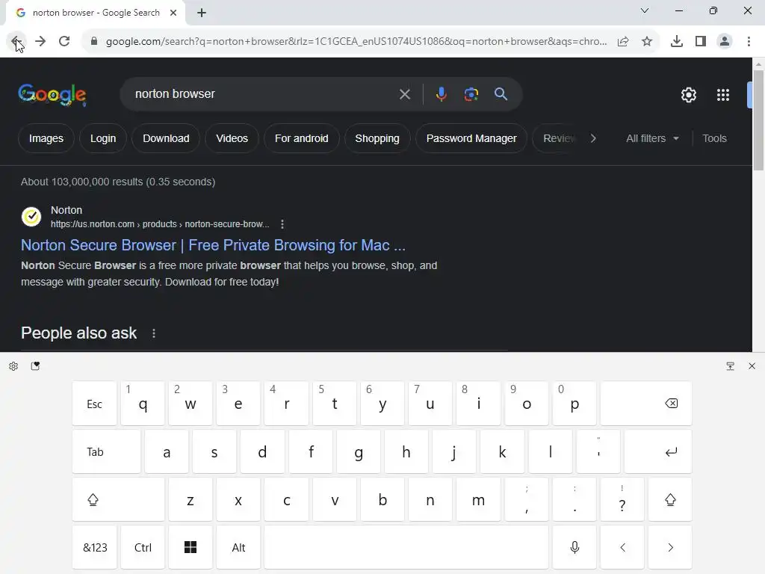The height and width of the screenshot is (574, 765).
Task: Open the tab search chevron
Action: pos(645,10)
